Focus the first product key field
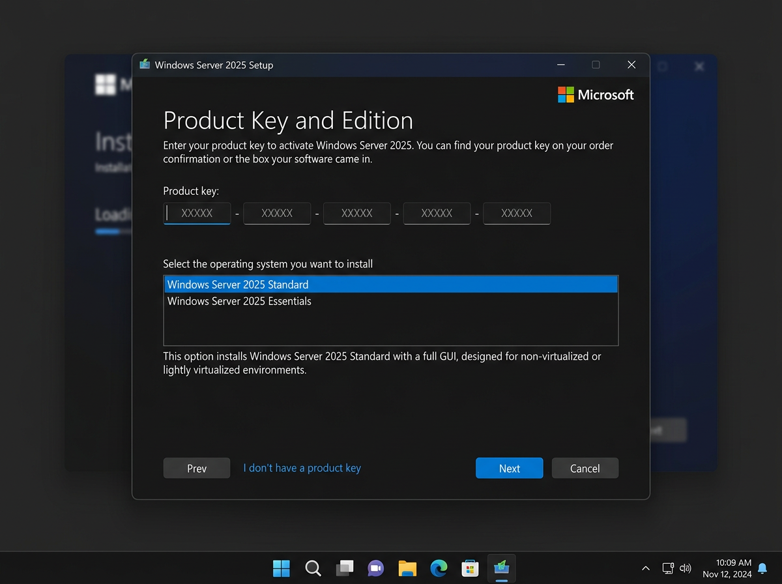782x584 pixels. 197,213
